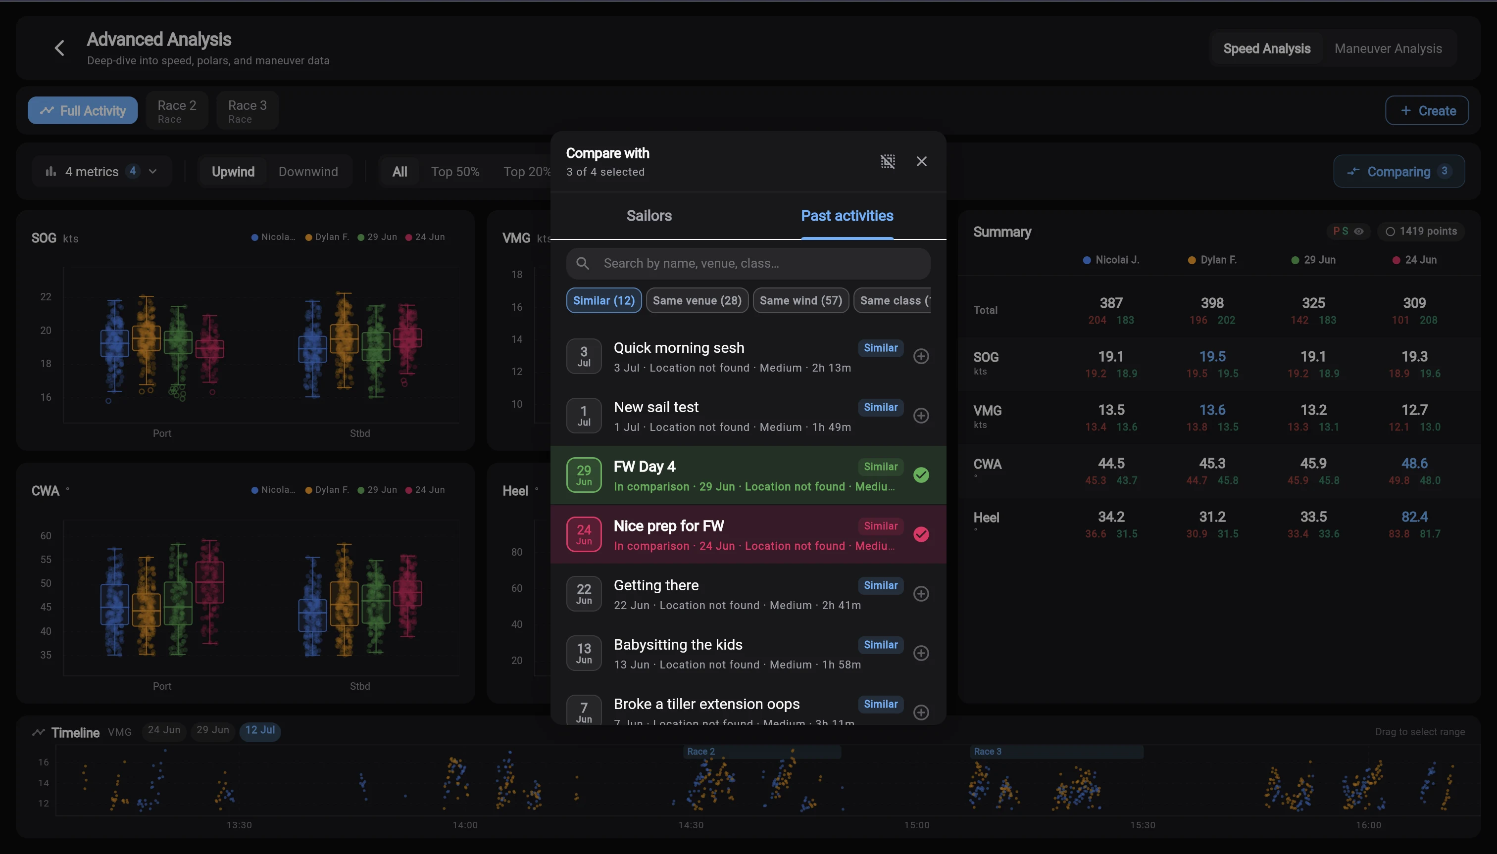1497x854 pixels.
Task: Choose the Upwind filter
Action: pyautogui.click(x=233, y=171)
